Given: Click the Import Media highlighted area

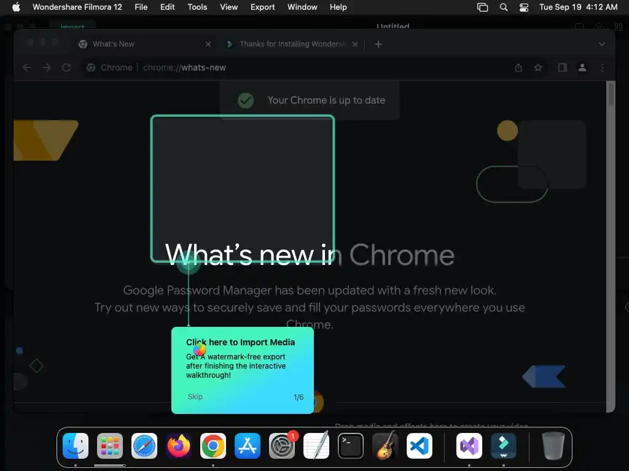Looking at the screenshot, I should tap(243, 189).
